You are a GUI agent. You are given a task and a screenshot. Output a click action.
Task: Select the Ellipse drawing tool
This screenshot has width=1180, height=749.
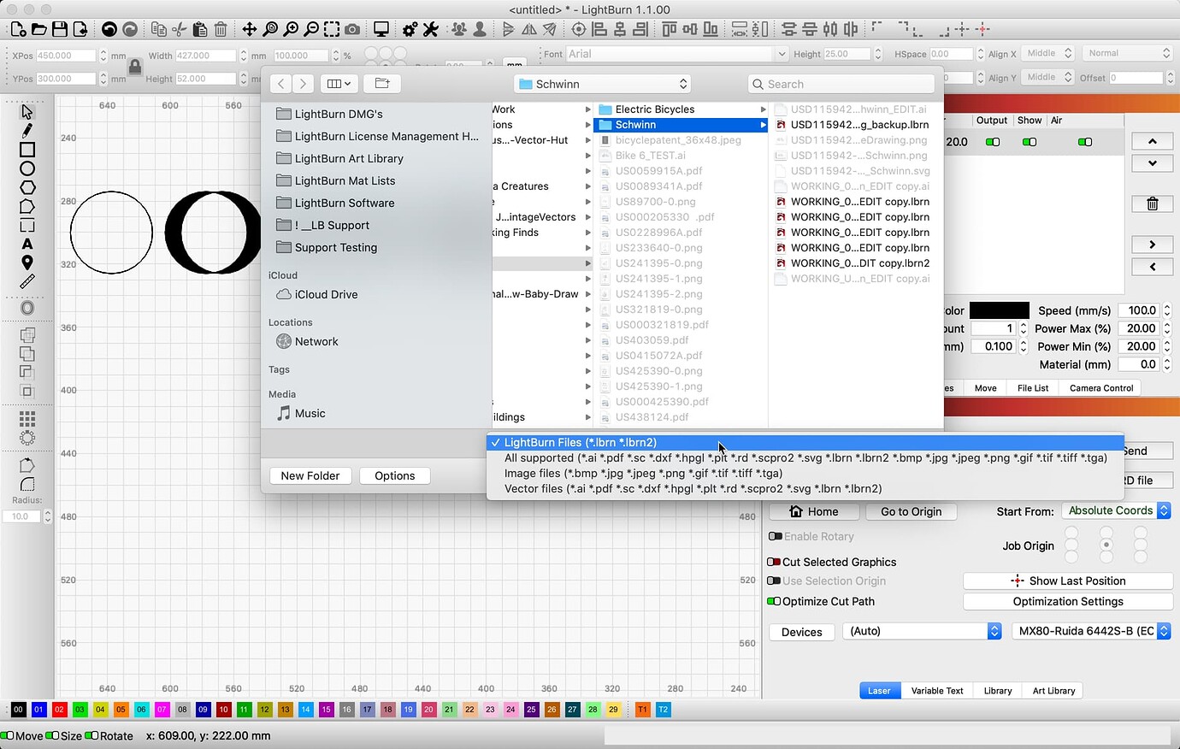[x=27, y=168]
